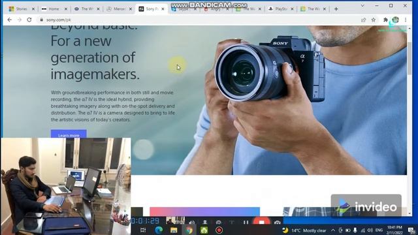Image resolution: width=418 pixels, height=235 pixels.
Task: Click Chrome icon on taskbar
Action: point(189,230)
